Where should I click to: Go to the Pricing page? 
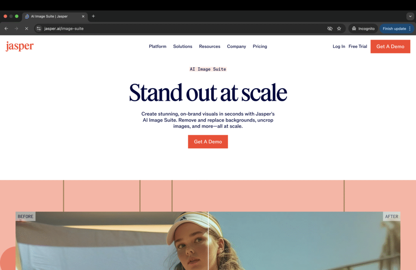point(260,47)
